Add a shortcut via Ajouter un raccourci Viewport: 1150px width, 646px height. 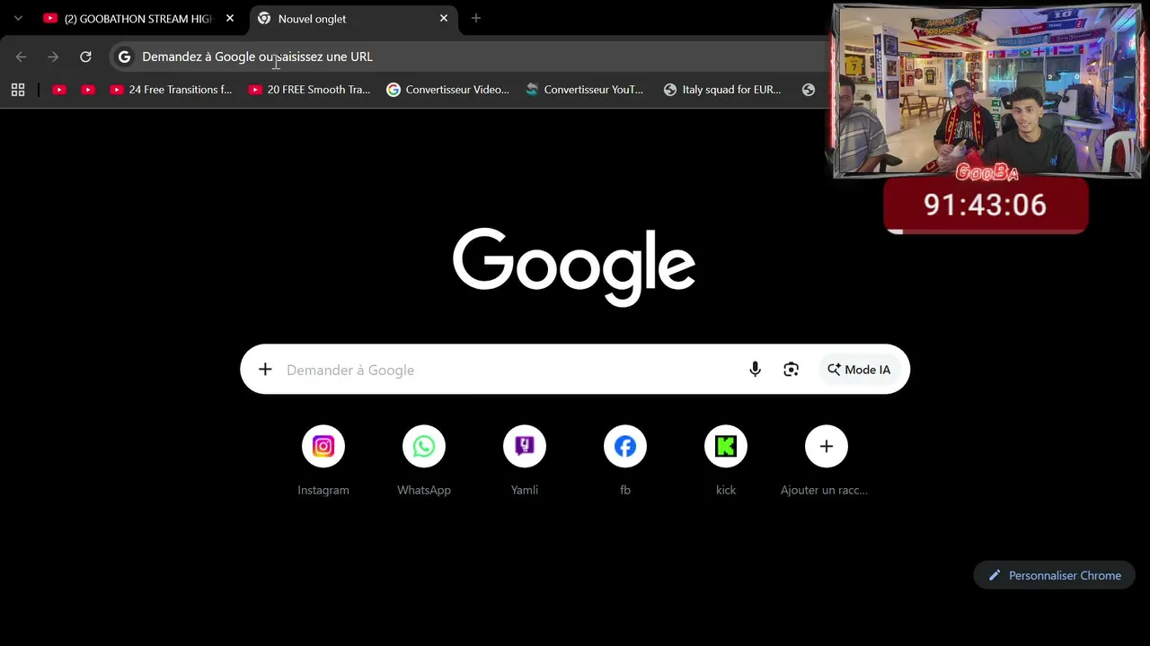click(x=826, y=460)
